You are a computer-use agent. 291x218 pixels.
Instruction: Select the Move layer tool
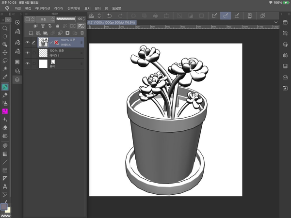tap(5, 52)
